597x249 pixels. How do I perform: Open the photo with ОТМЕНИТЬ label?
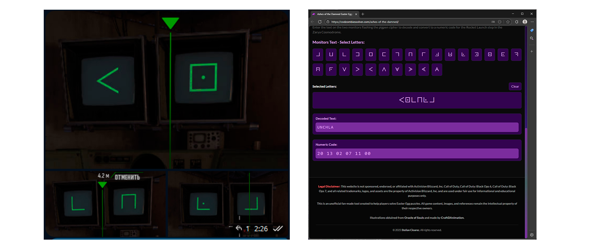(x=106, y=204)
